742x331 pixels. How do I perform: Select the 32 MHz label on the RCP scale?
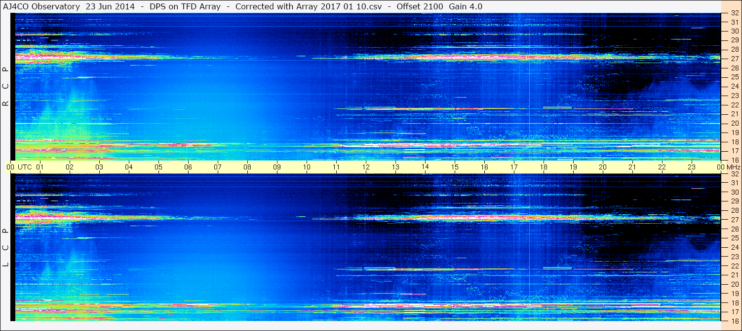tap(734, 14)
